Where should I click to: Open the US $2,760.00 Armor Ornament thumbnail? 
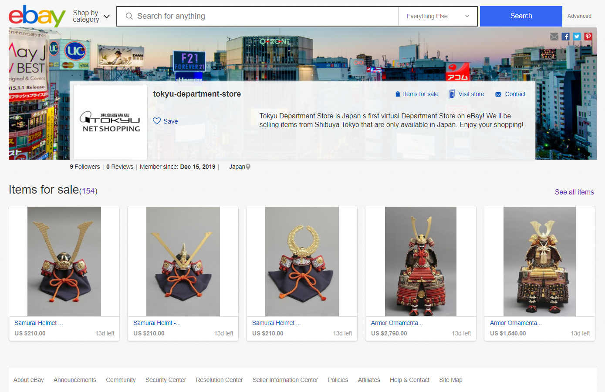pyautogui.click(x=420, y=261)
